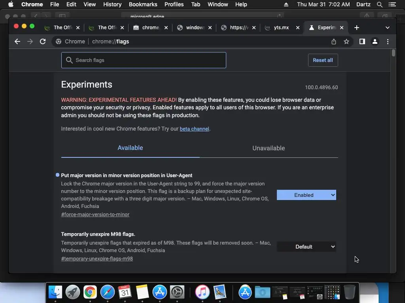Screen dimensions: 405x303
Task: Reload the chrome://flags page
Action: [43, 41]
